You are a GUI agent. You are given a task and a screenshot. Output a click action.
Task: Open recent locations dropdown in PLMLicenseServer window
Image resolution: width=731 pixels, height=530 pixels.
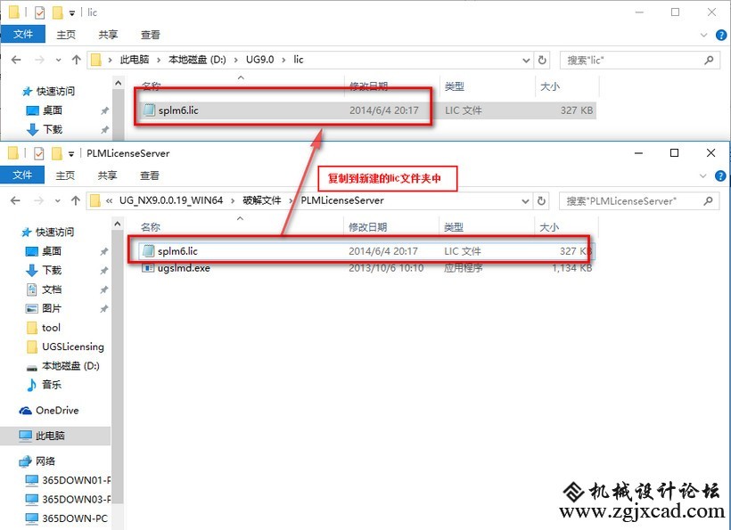click(58, 200)
